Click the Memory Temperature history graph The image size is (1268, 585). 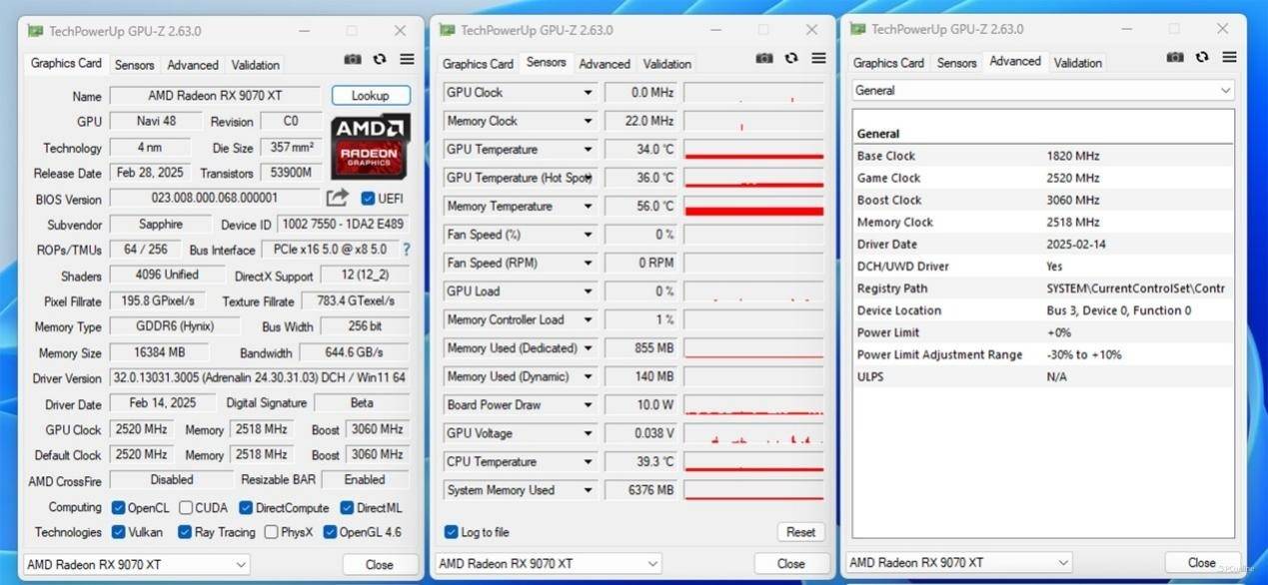tap(754, 207)
